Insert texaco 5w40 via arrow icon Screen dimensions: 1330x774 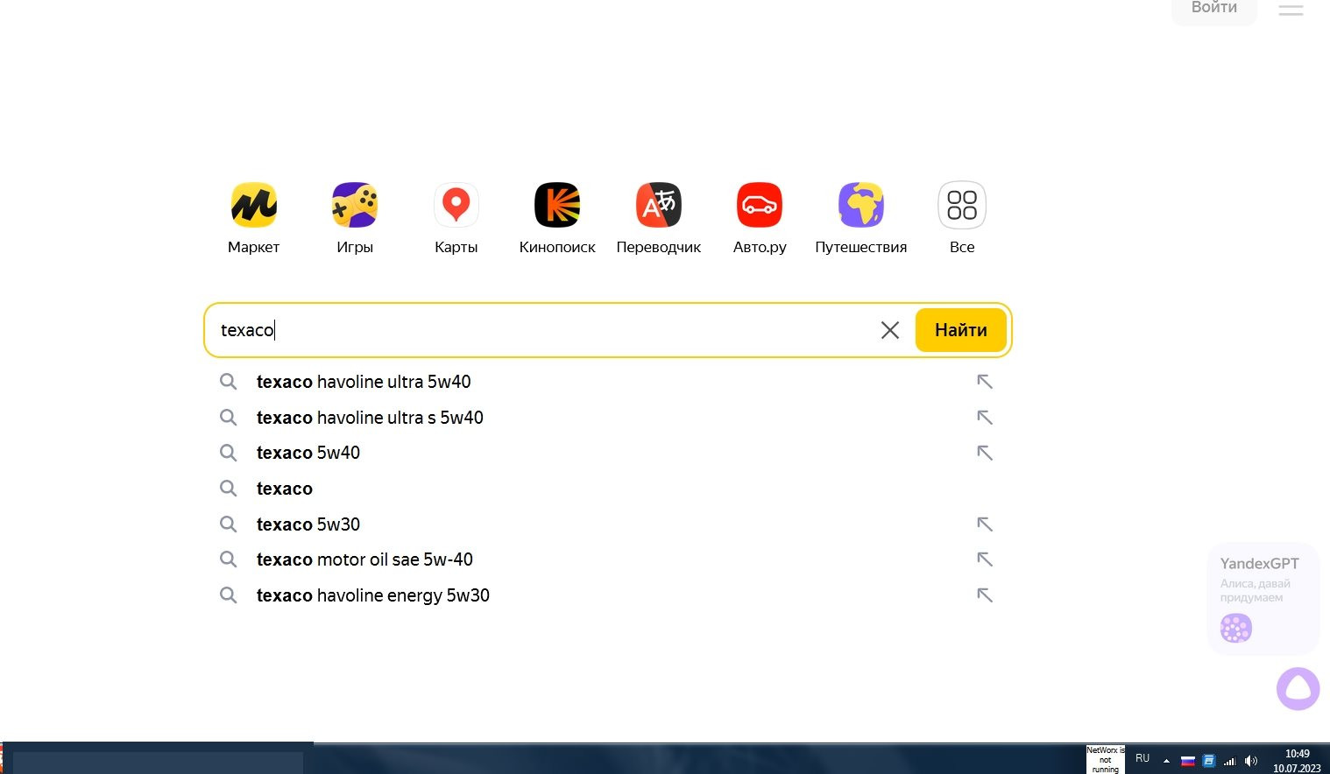click(985, 453)
